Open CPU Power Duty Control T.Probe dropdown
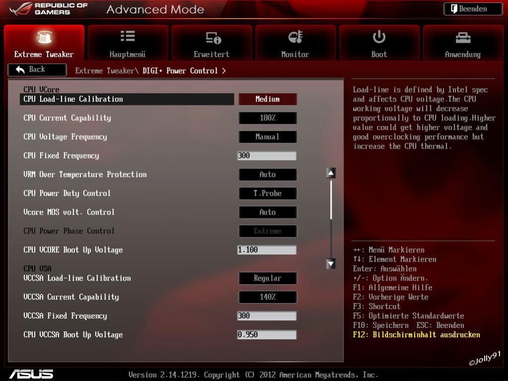Viewport: 508px width, 381px height. point(268,193)
